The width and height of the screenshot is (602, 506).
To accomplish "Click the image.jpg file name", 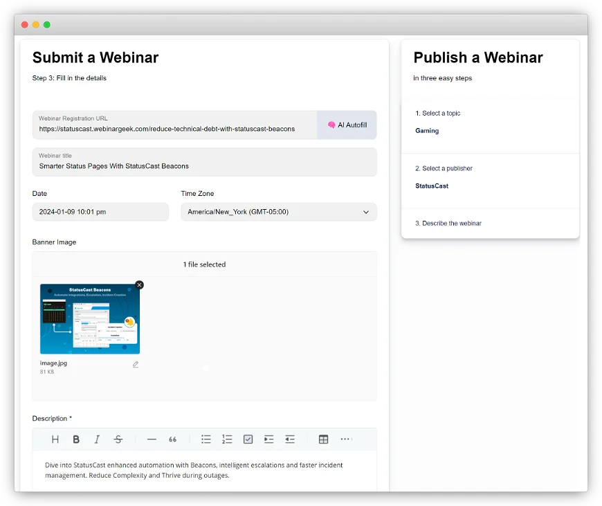I will 53,363.
